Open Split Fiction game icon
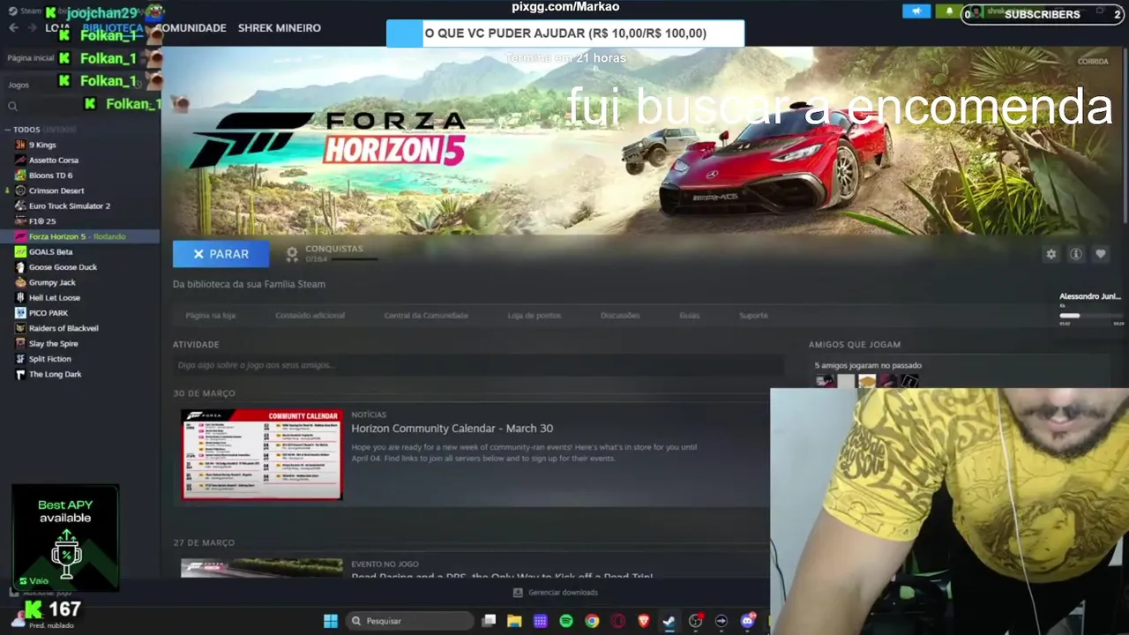 coord(20,359)
